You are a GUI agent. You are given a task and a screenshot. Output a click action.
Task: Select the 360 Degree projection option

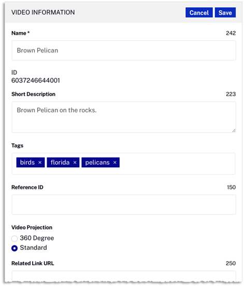pos(15,238)
